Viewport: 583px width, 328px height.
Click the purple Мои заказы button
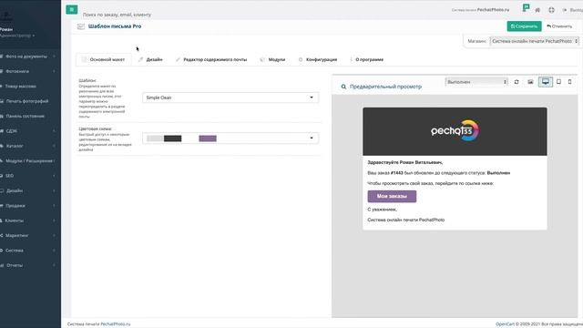coord(392,197)
